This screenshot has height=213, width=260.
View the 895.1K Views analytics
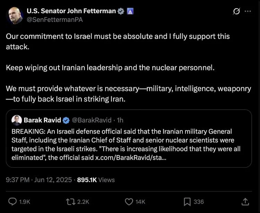[96, 180]
